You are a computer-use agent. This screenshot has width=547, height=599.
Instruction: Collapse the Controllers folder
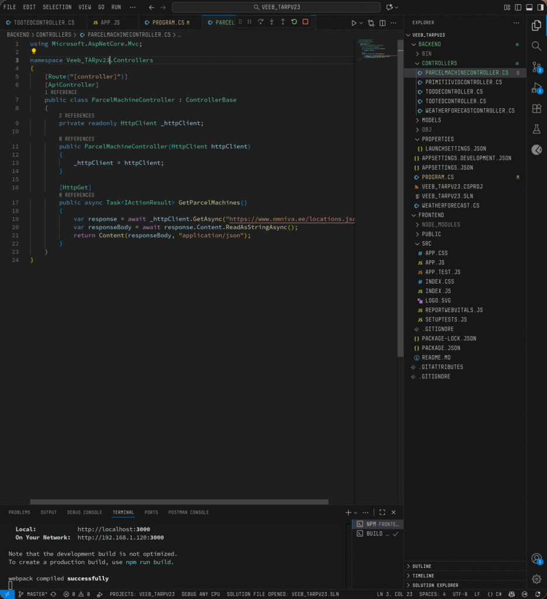click(x=439, y=63)
